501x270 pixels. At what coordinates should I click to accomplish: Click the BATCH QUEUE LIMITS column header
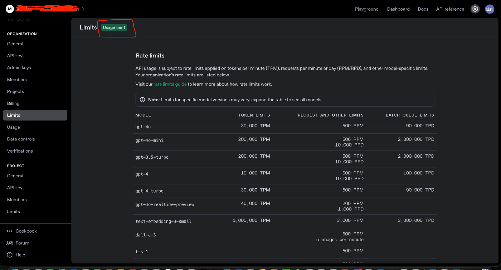point(410,115)
